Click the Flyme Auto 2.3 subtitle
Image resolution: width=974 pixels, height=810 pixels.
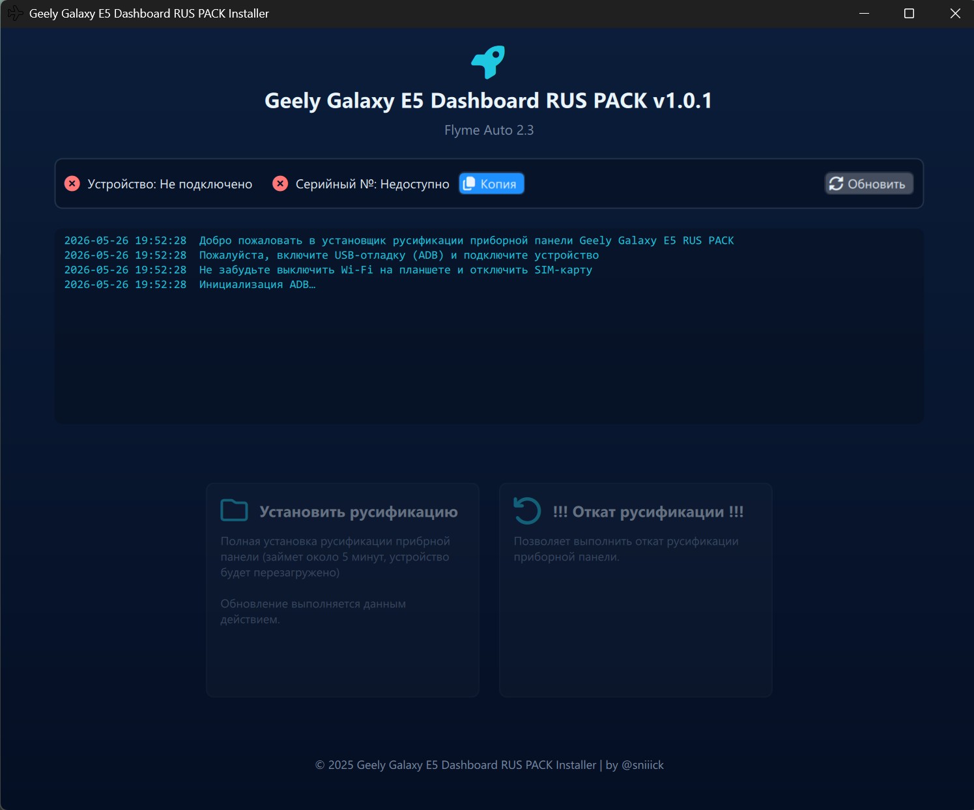click(489, 130)
